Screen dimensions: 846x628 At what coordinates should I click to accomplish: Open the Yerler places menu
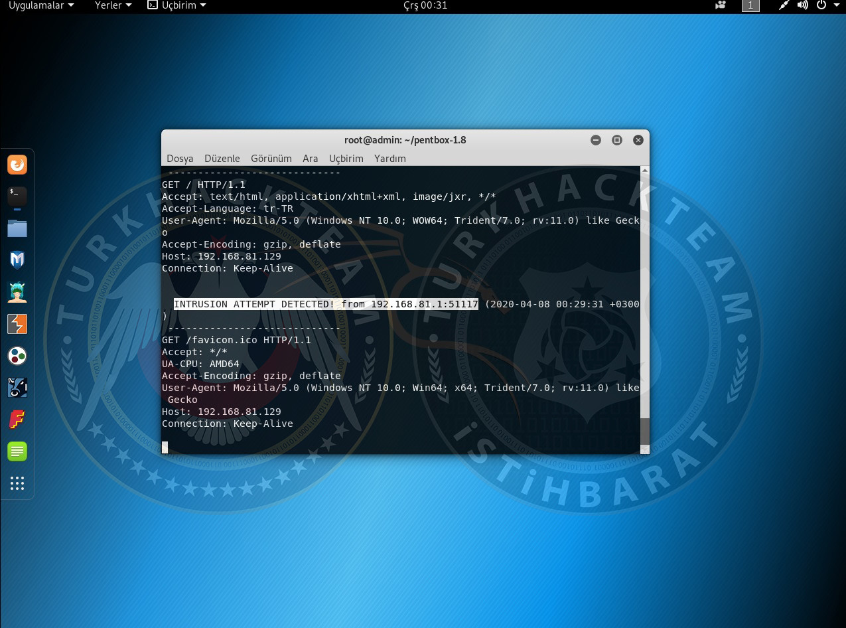coord(113,5)
